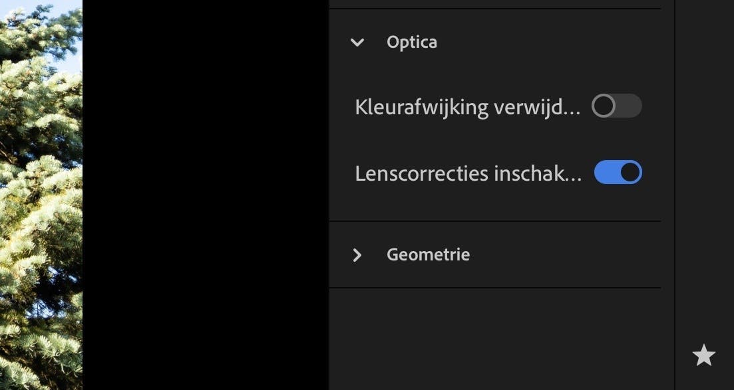Screen dimensions: 734x390
Task: Click empty panel area below Geometrie
Action: click(x=494, y=339)
